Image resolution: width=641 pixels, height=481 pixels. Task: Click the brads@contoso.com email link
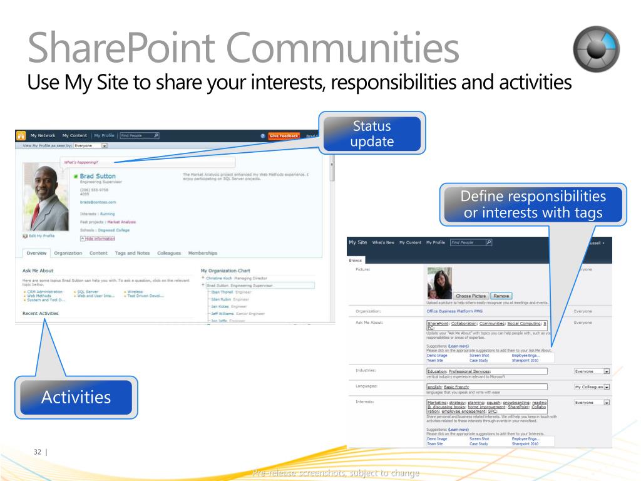pos(98,202)
